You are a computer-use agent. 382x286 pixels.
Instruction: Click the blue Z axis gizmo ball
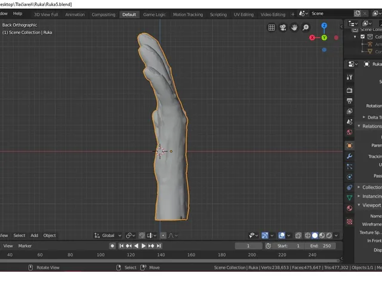[x=324, y=26]
